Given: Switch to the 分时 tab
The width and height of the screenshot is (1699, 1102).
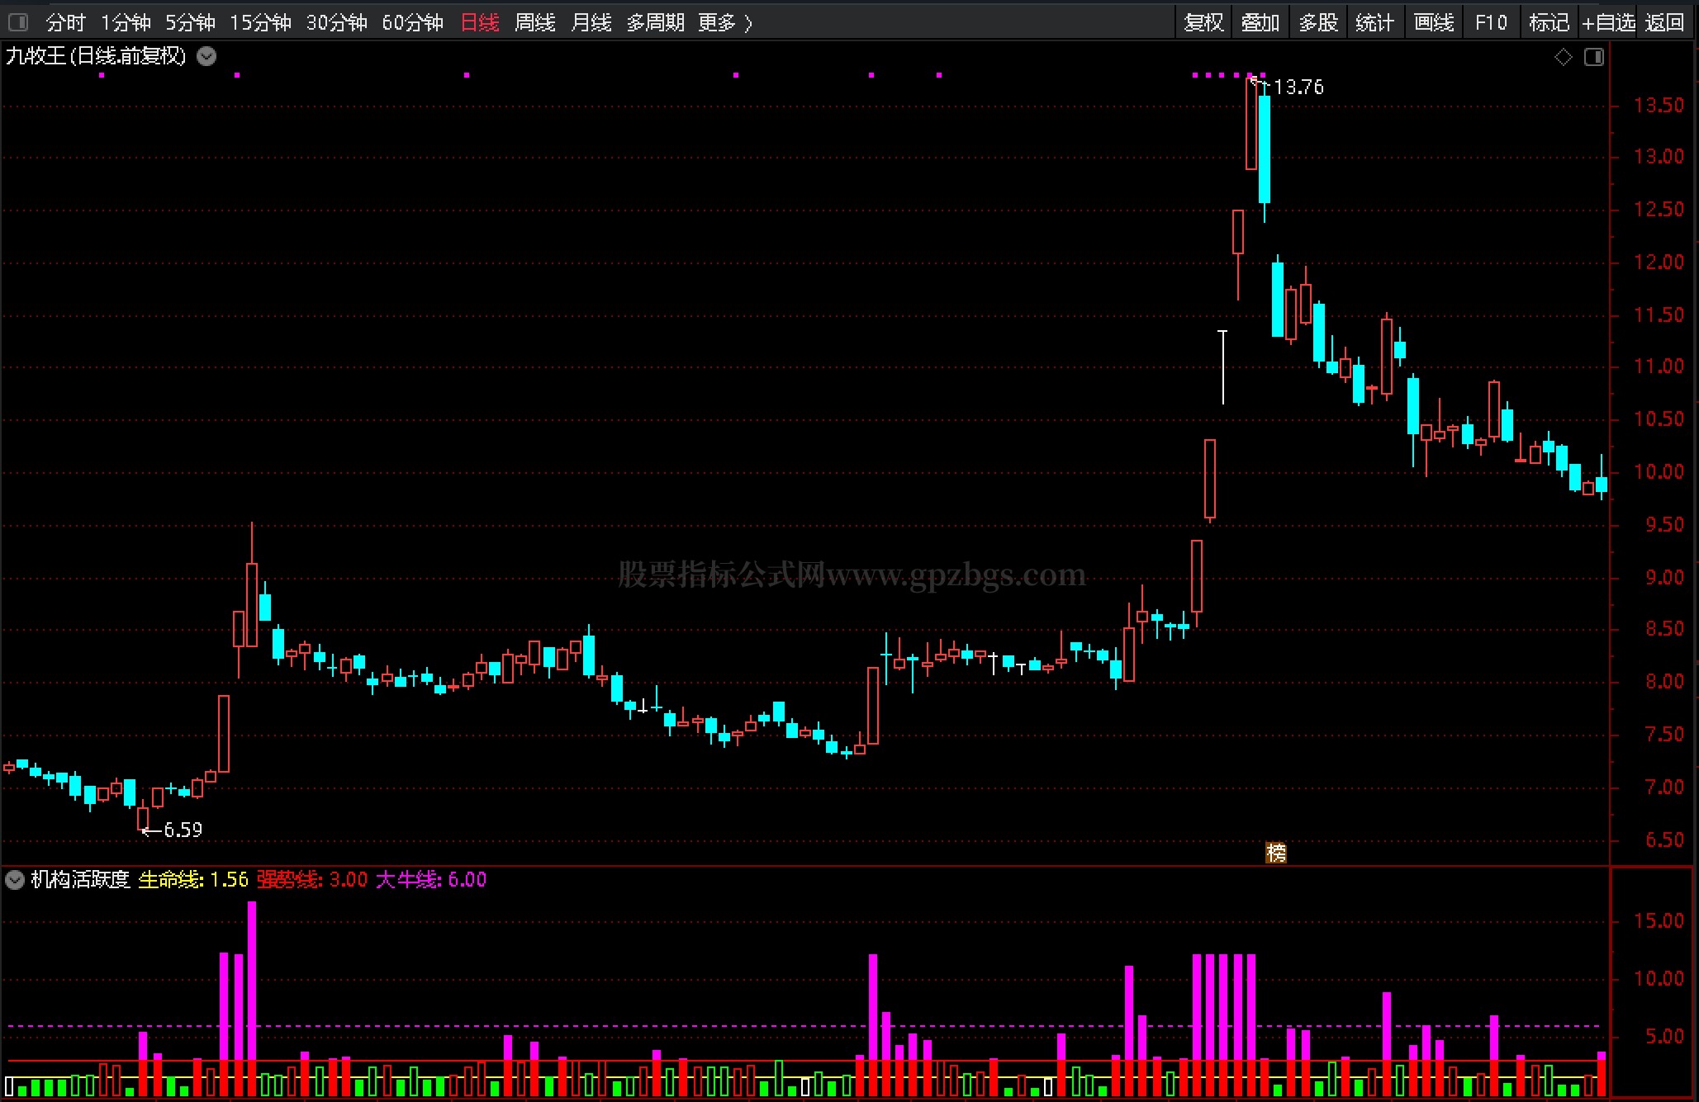Looking at the screenshot, I should click(65, 22).
